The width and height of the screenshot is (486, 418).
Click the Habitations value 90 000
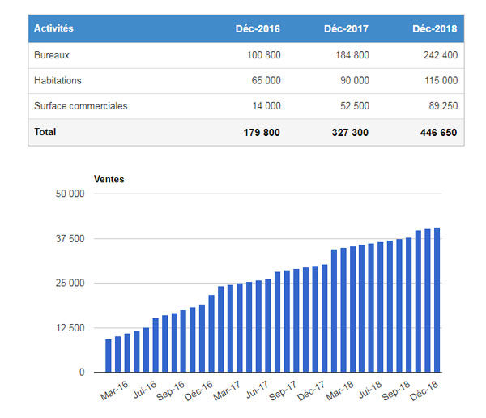(x=355, y=80)
